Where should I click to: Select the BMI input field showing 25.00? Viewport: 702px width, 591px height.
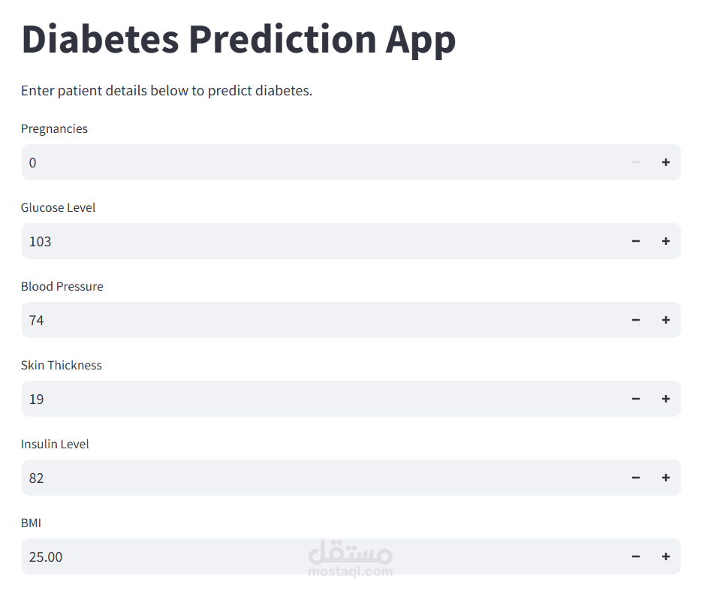(x=300, y=556)
